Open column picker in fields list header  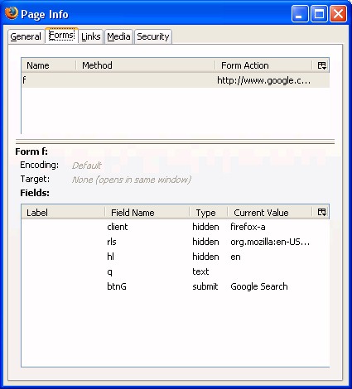coord(321,212)
